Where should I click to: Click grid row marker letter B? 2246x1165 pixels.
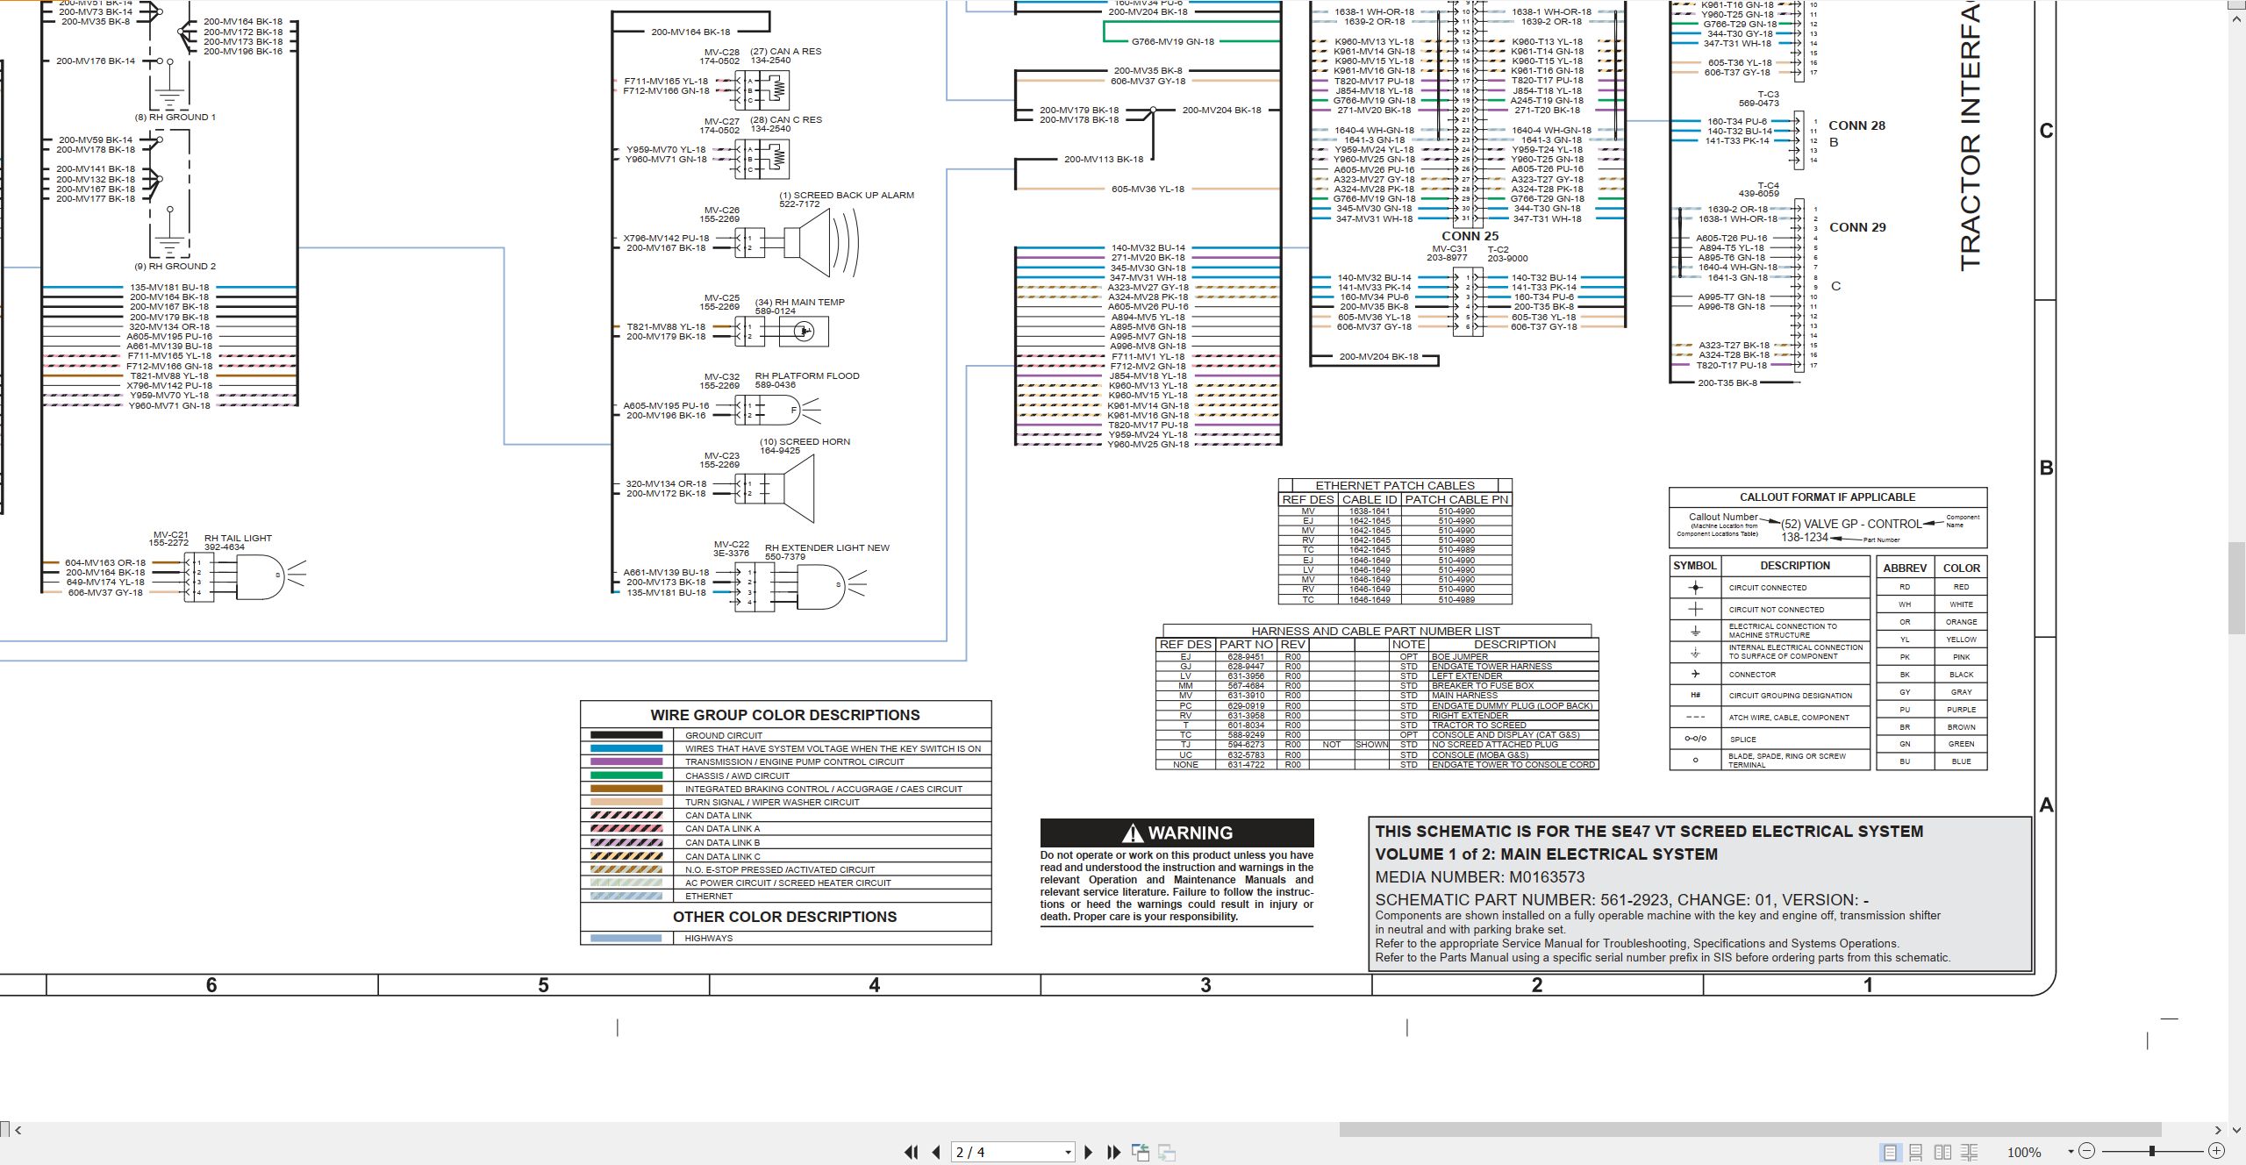coord(2046,468)
